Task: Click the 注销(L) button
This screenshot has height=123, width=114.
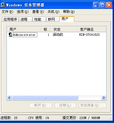Action: [65, 105]
